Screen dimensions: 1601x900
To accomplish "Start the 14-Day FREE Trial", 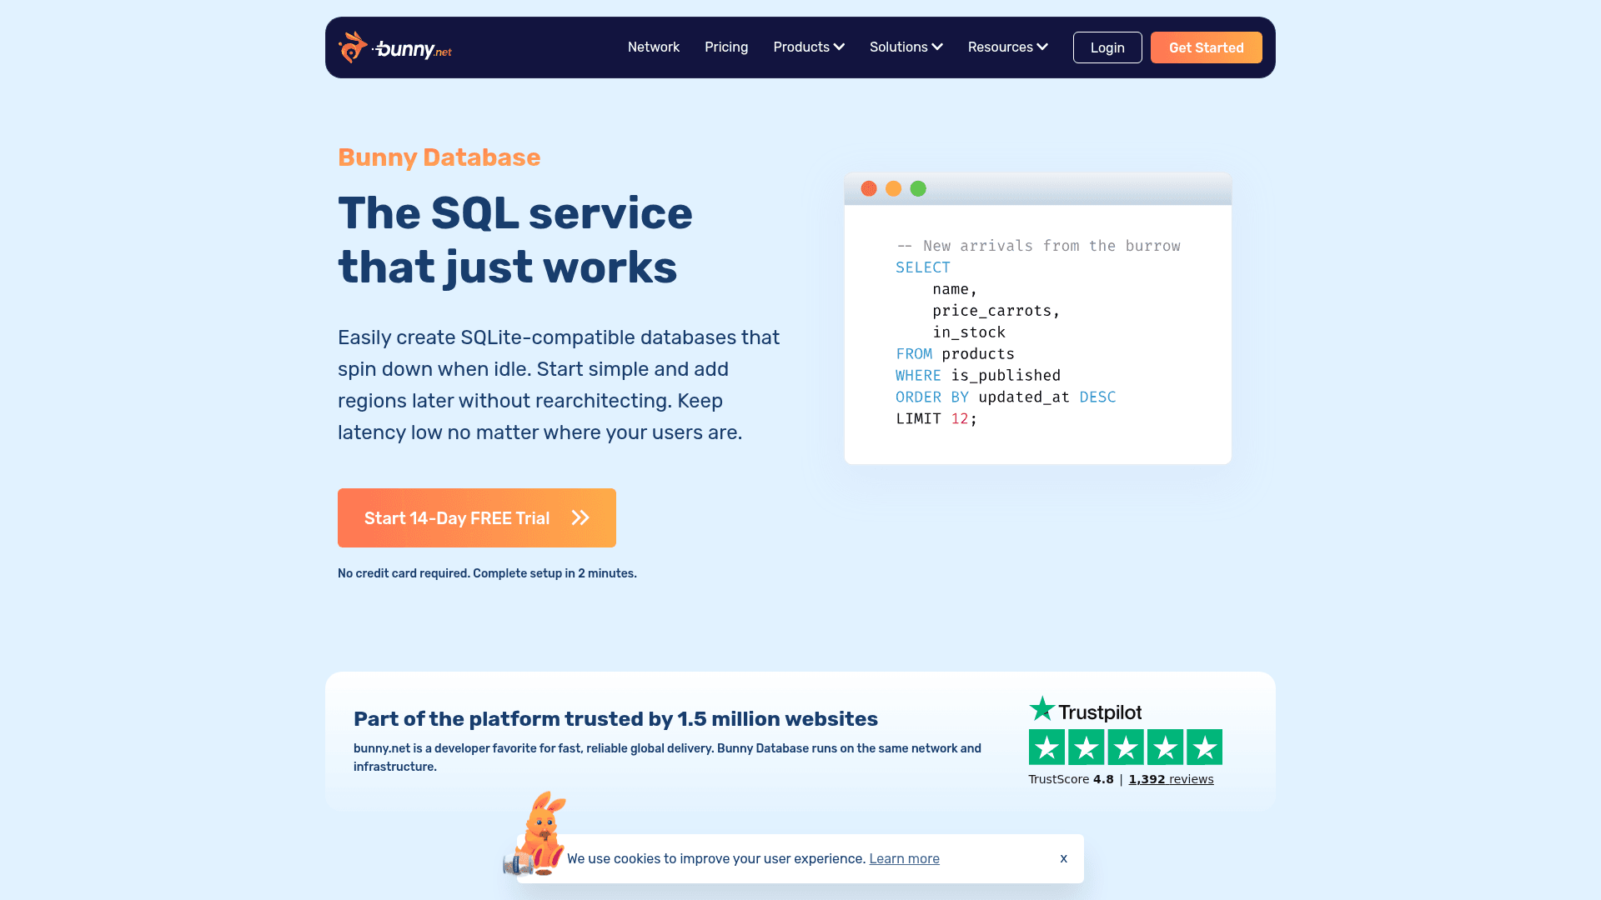I will click(x=457, y=518).
